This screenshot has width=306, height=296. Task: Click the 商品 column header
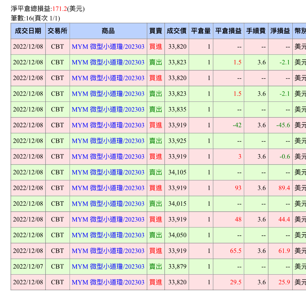pyautogui.click(x=108, y=31)
